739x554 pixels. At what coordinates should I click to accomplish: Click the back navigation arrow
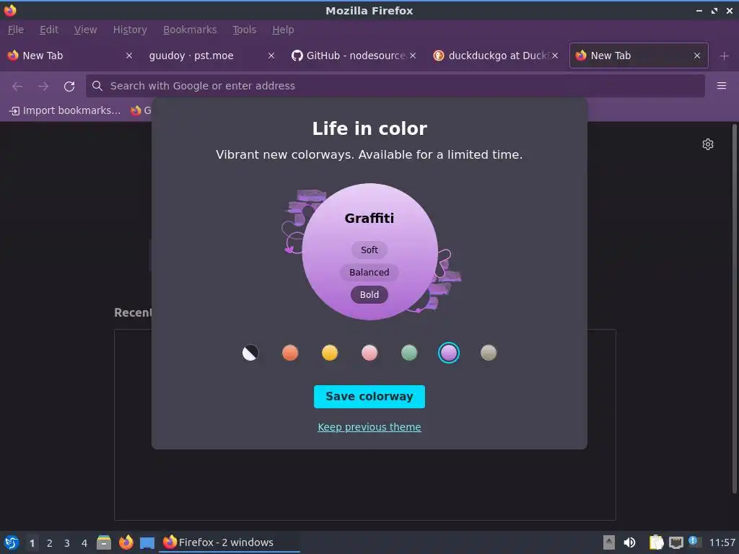point(17,87)
